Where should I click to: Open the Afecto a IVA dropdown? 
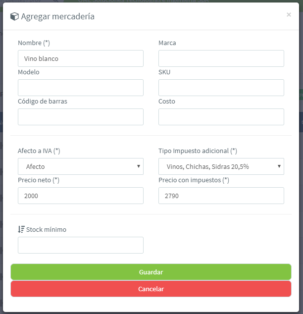pyautogui.click(x=81, y=166)
